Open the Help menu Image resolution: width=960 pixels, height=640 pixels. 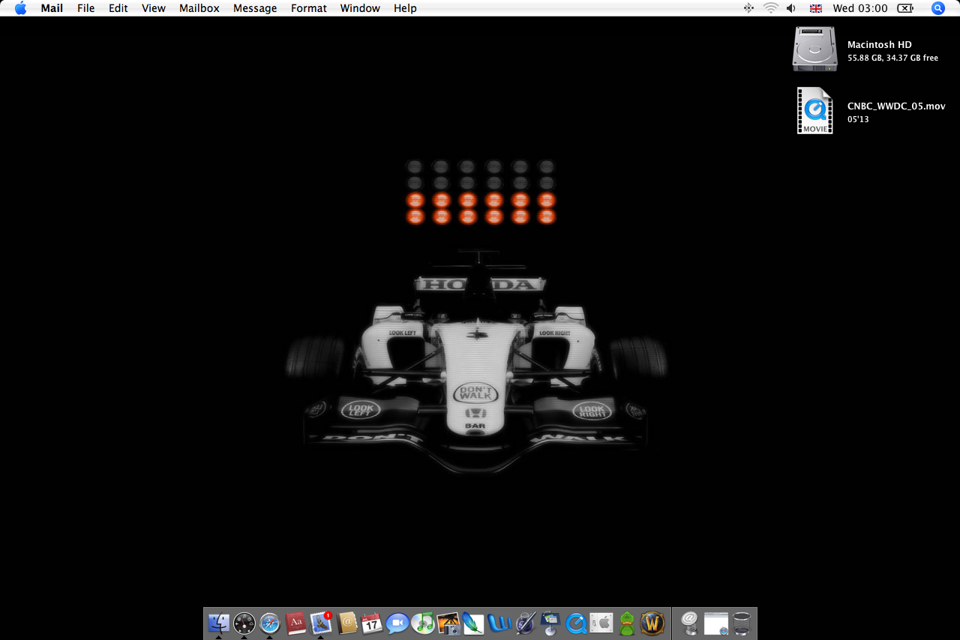click(x=405, y=8)
